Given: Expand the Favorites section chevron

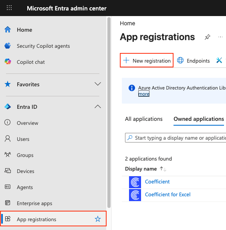Looking at the screenshot, I should click(x=98, y=84).
